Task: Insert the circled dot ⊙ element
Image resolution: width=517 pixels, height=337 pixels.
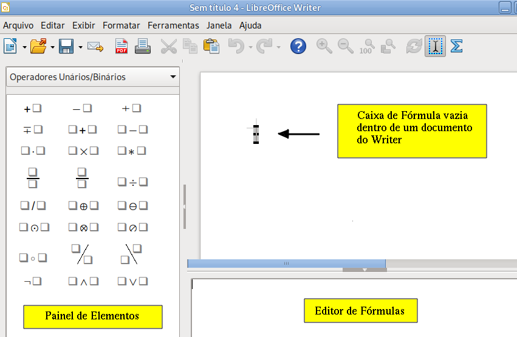Action: pos(34,227)
